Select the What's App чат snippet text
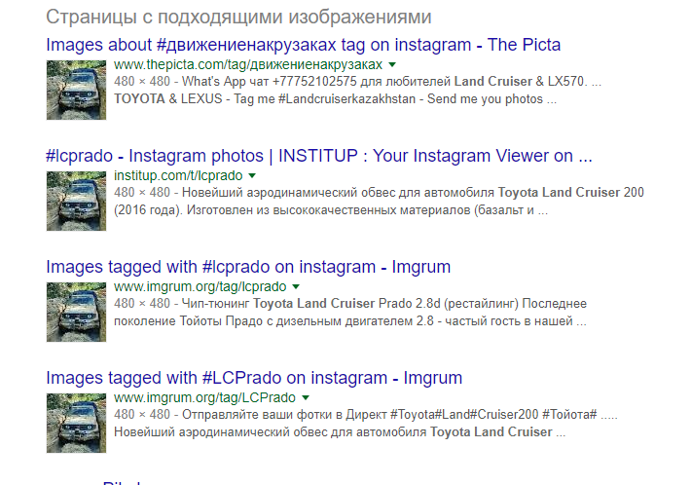This screenshot has height=485, width=691. coord(357,91)
